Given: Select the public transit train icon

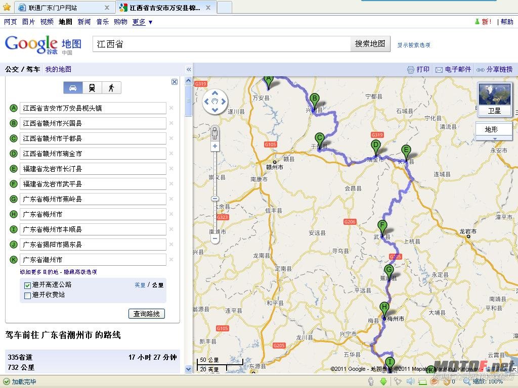Looking at the screenshot, I should point(92,87).
